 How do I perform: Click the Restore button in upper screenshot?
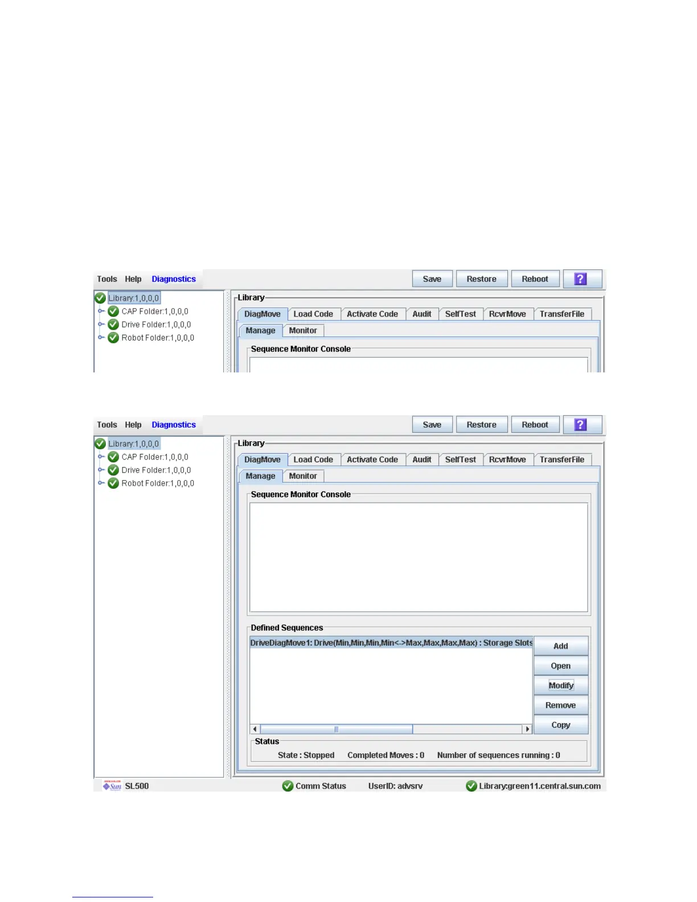tap(482, 279)
